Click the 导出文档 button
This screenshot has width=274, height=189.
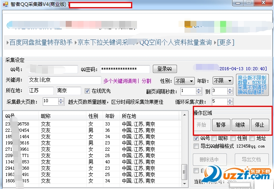click(x=252, y=159)
